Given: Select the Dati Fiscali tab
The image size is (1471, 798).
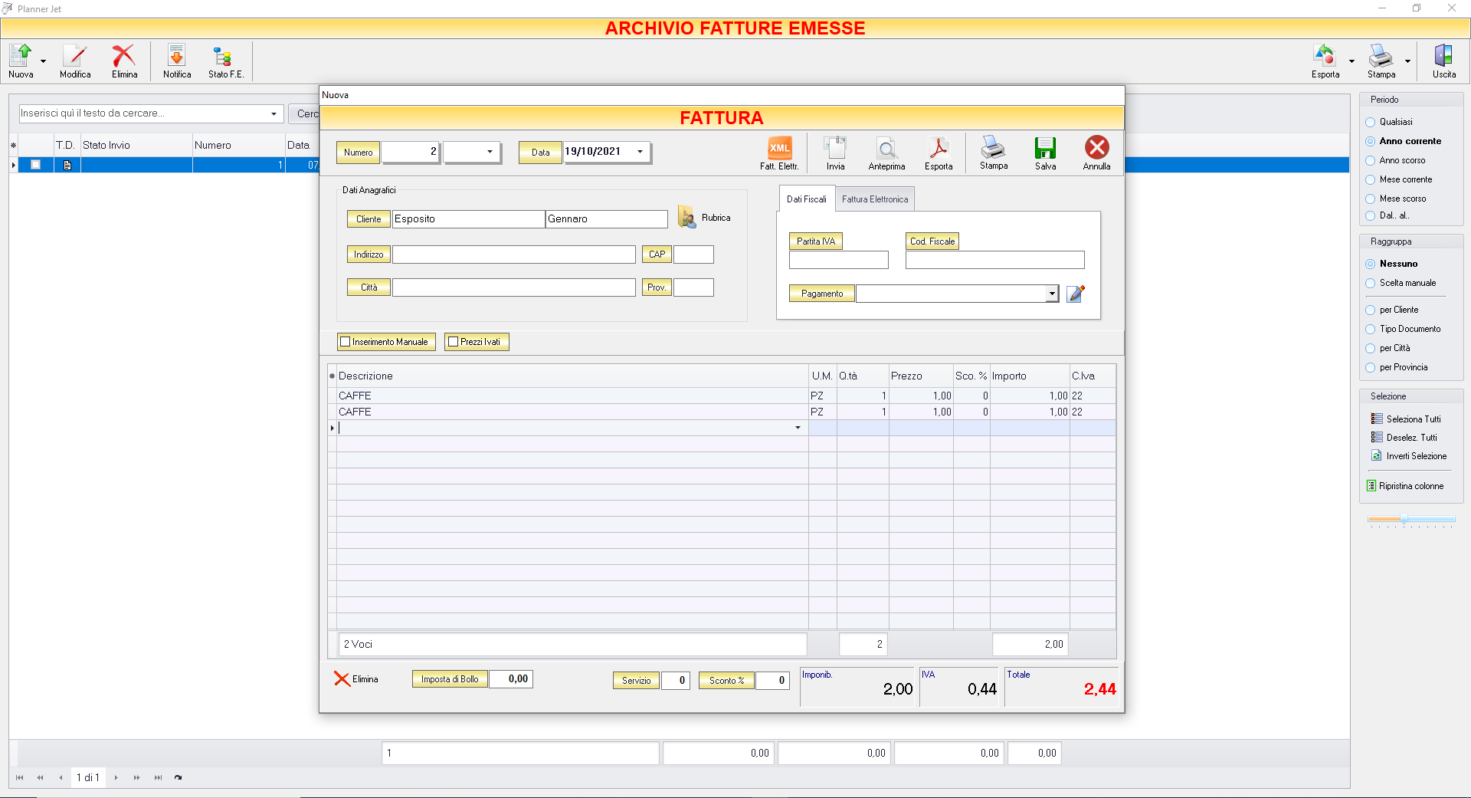Looking at the screenshot, I should click(x=807, y=199).
